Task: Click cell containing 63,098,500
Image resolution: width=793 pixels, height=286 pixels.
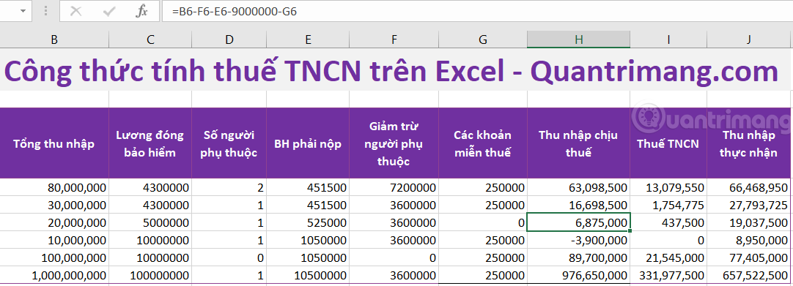Action: 578,188
